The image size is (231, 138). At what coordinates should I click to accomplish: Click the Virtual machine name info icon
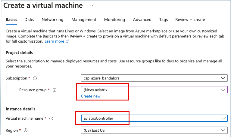pos(51,118)
